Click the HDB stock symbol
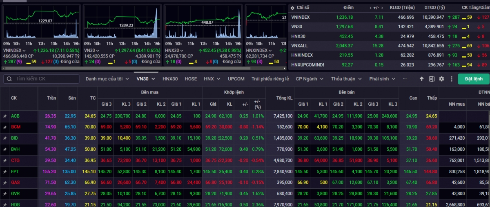This screenshot has width=490, height=207. click(x=15, y=204)
